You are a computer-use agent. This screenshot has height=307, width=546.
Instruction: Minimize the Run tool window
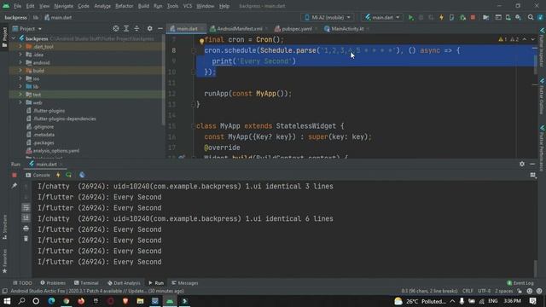click(532, 164)
